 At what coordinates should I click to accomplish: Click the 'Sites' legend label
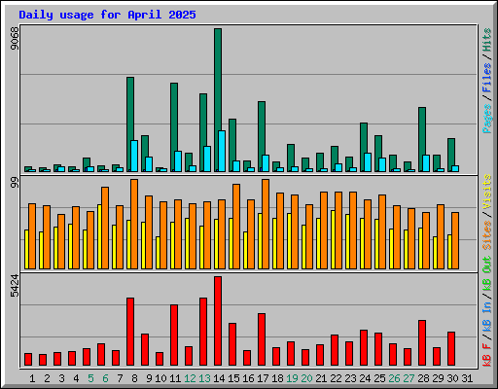pyautogui.click(x=487, y=235)
